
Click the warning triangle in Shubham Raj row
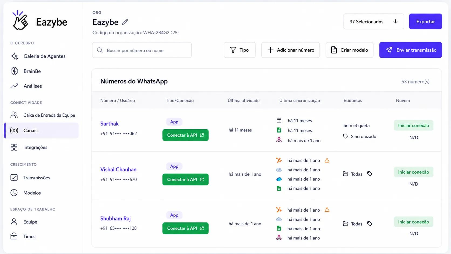coord(327,210)
